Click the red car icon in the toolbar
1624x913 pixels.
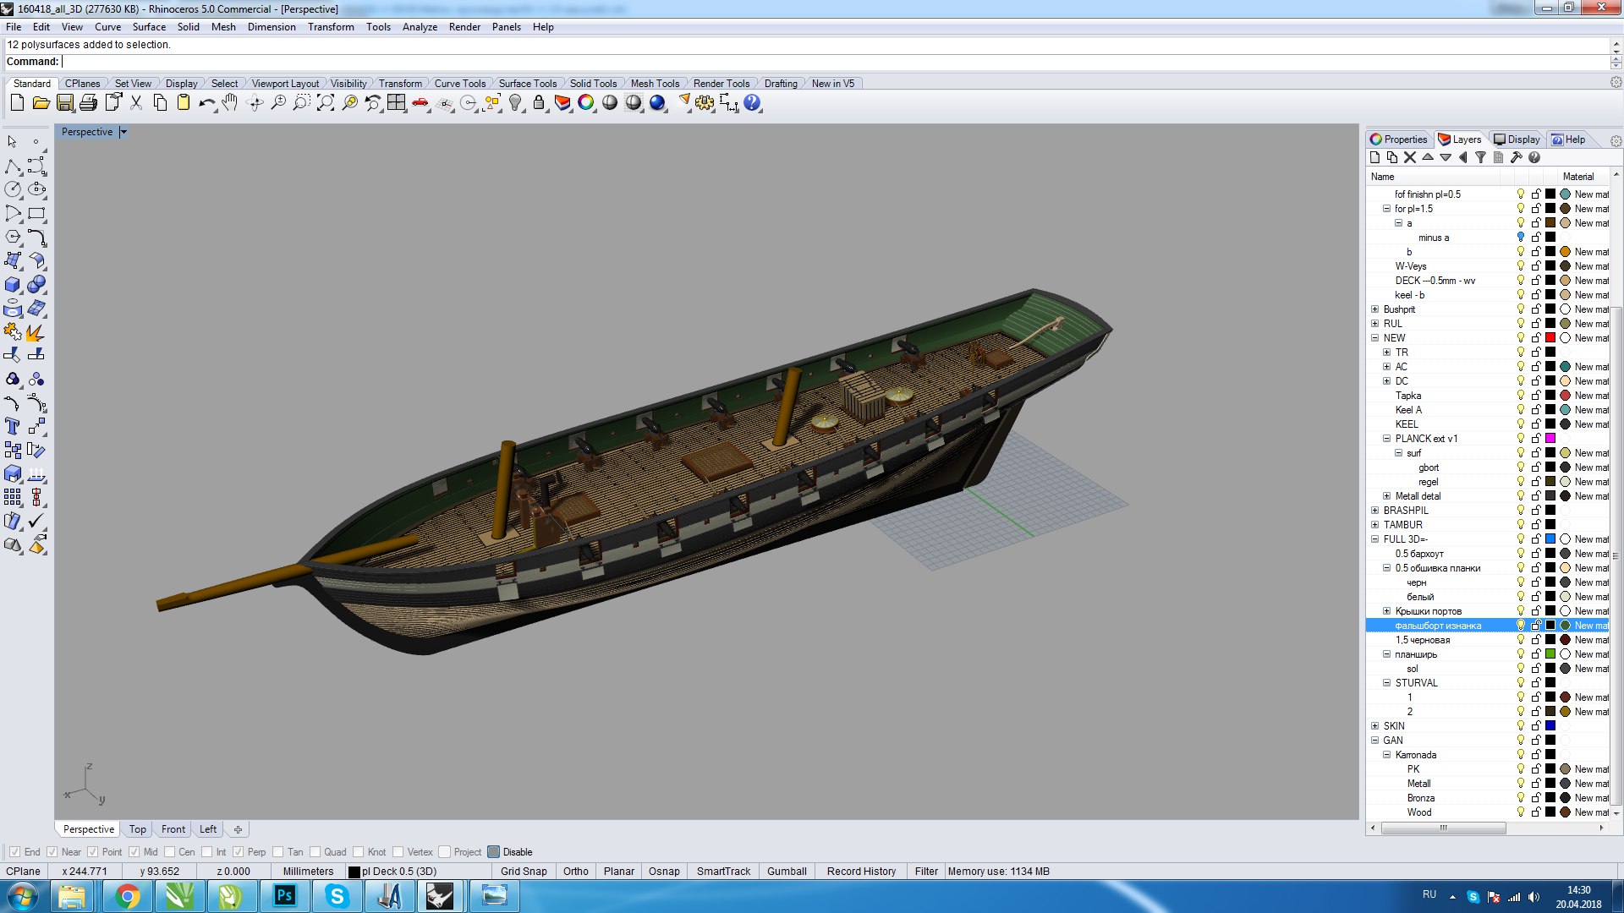point(420,103)
